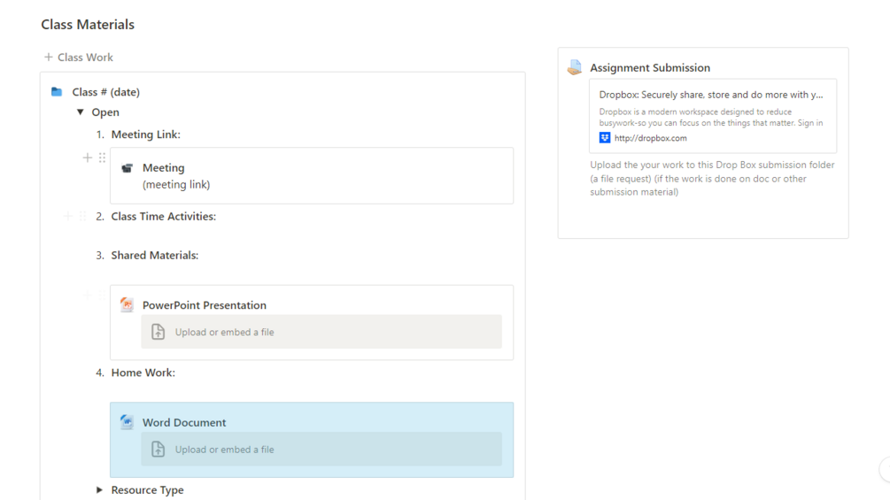The width and height of the screenshot is (890, 500).
Task: Click the Assignment Submission icon
Action: (x=575, y=67)
